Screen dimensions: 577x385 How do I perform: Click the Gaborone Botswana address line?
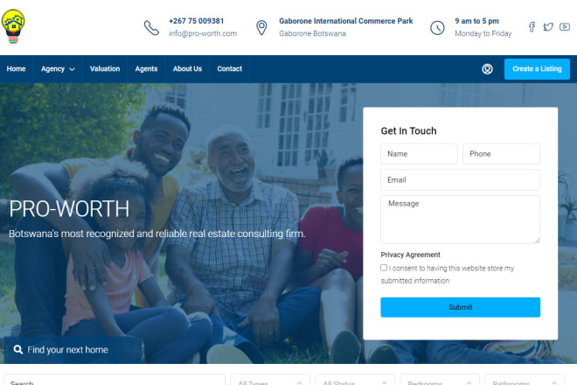(312, 33)
